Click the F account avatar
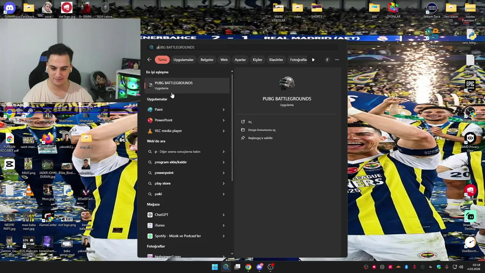Screen dimensions: 485x273 pos(327,60)
